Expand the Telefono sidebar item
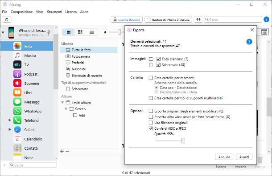The height and width of the screenshot is (176, 272). [x=10, y=120]
